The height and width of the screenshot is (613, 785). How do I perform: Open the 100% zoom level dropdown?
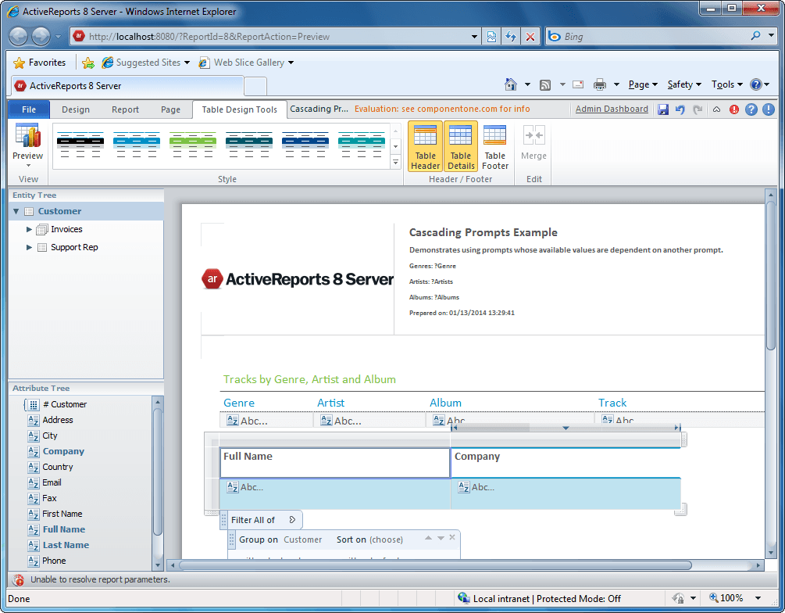pos(758,598)
